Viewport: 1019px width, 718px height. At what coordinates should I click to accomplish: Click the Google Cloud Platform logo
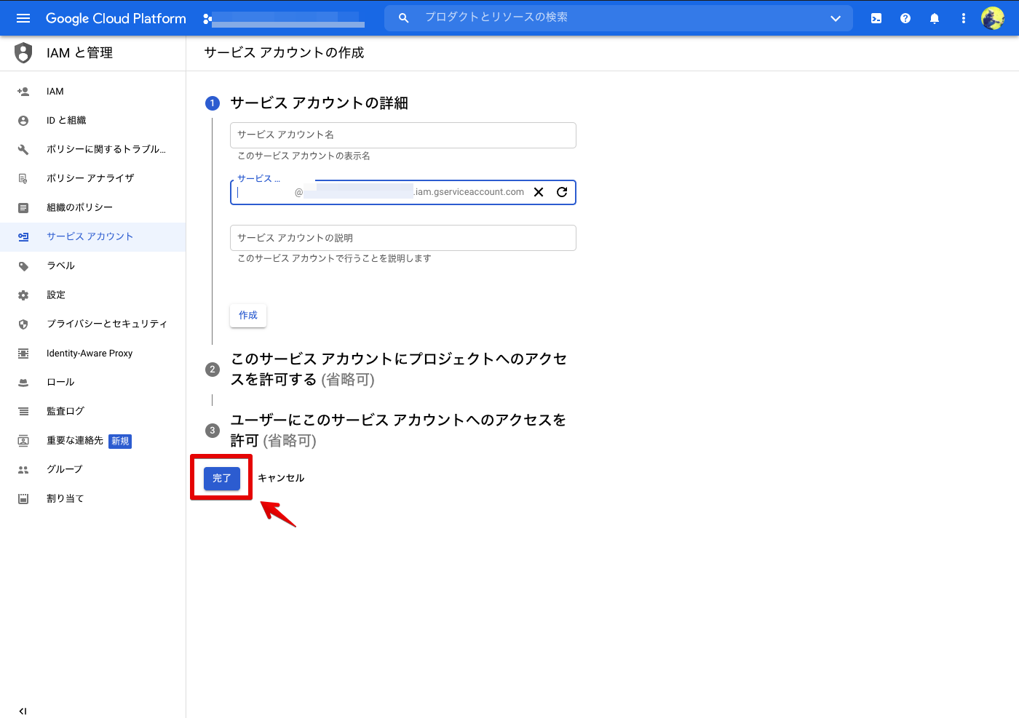pos(116,18)
